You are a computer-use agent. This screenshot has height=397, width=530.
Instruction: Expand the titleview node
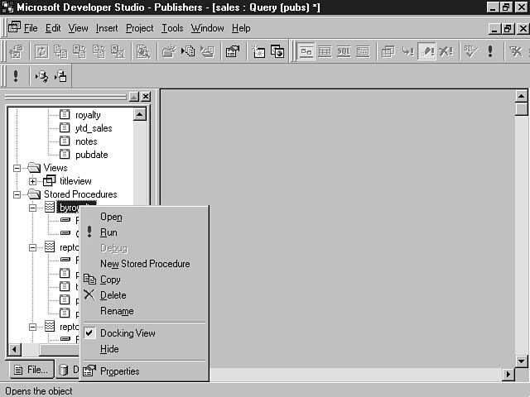tap(33, 181)
